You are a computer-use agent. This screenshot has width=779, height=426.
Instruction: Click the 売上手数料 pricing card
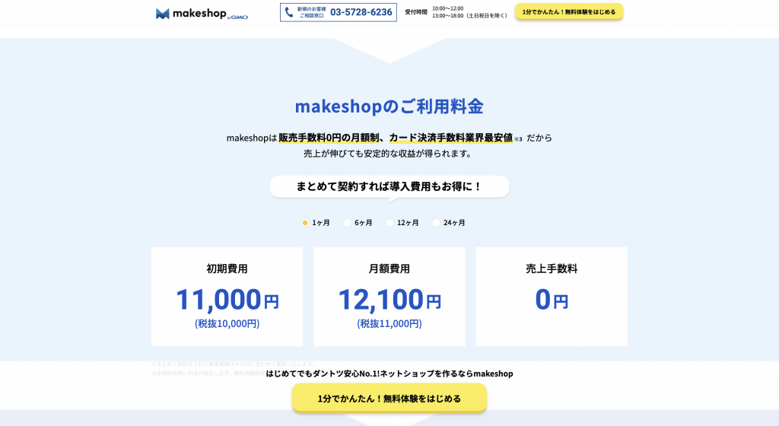tap(552, 297)
